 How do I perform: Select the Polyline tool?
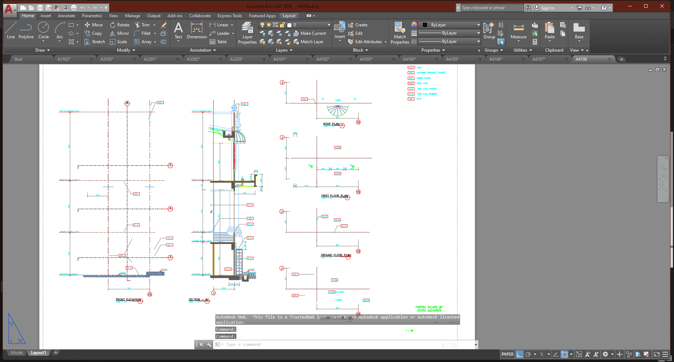(x=26, y=31)
